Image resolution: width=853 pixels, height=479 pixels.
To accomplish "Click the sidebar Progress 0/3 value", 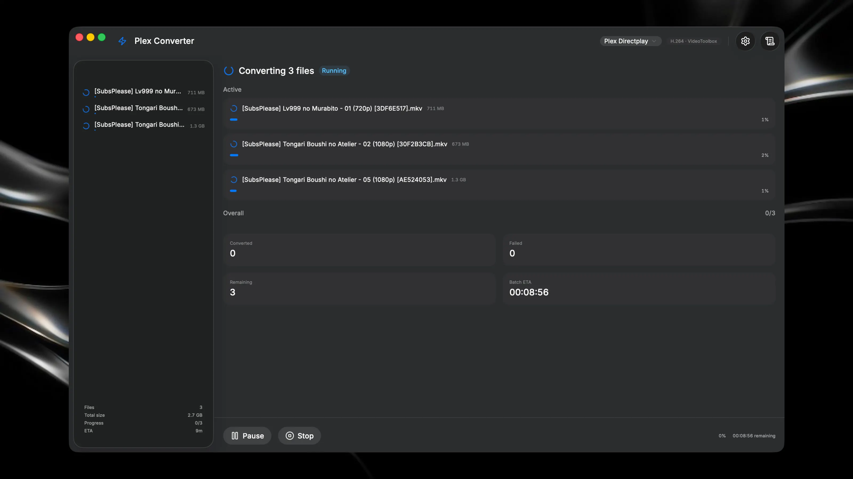I will (198, 423).
